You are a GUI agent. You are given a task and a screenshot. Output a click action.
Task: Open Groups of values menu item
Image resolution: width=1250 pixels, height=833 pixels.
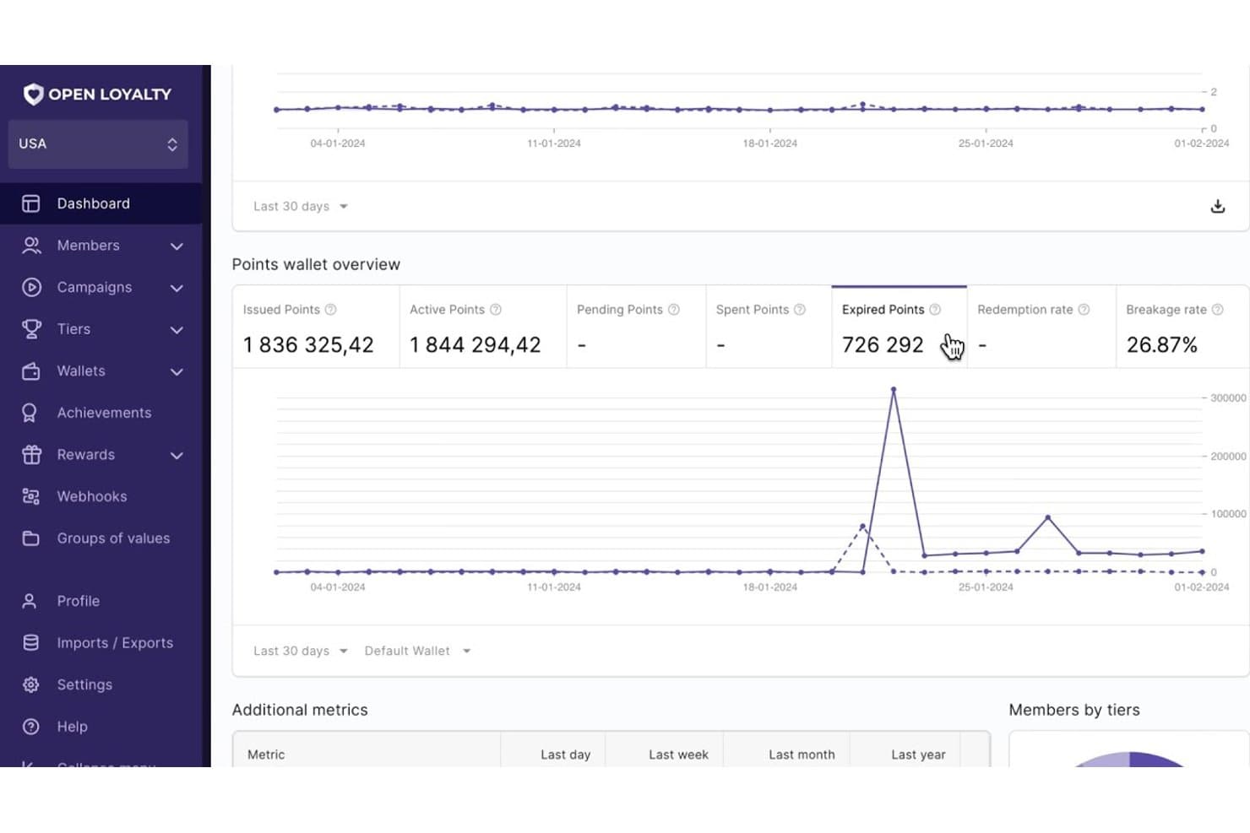[x=113, y=538]
